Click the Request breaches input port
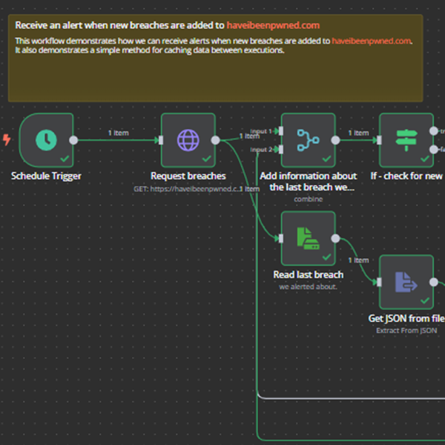The height and width of the screenshot is (445, 445). 161,140
